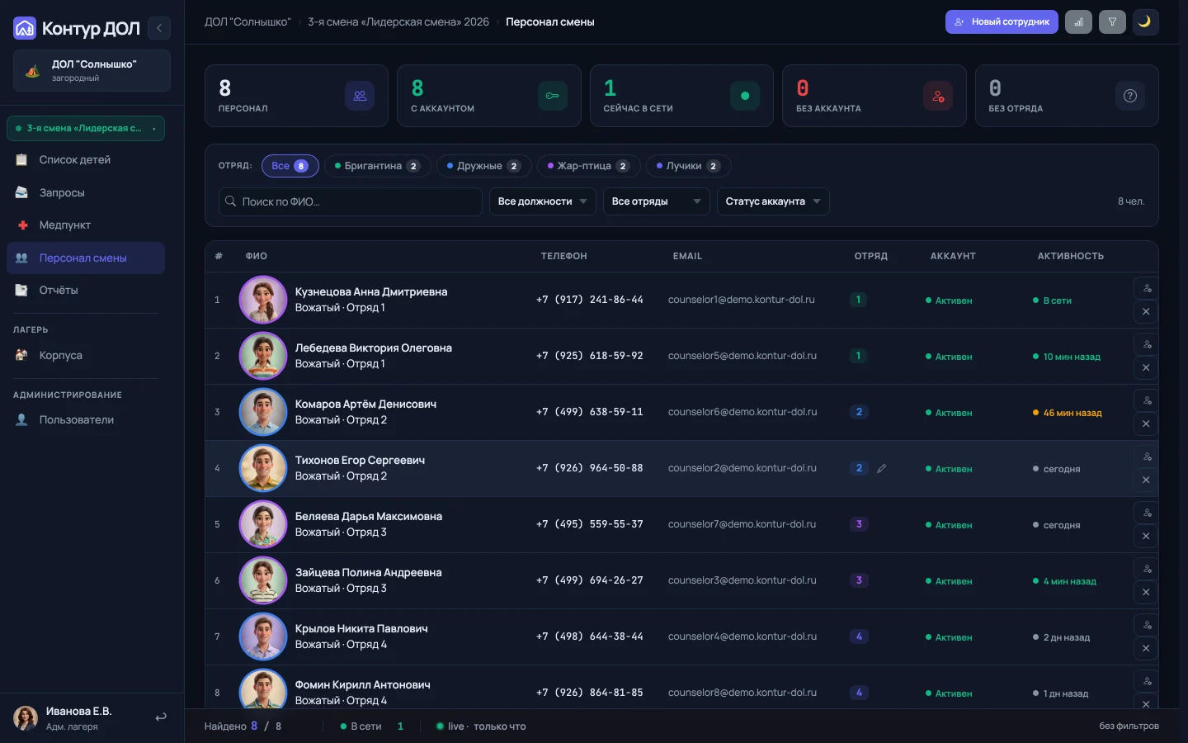Toggle dark mode with the moon icon
Image resolution: width=1188 pixels, height=743 pixels.
(x=1145, y=22)
